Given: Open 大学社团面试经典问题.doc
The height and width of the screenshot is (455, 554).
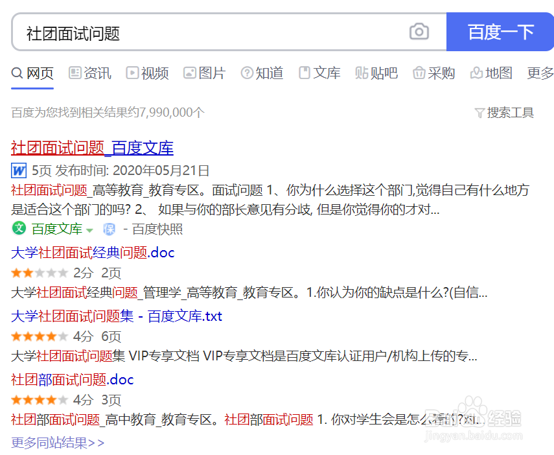Looking at the screenshot, I should [93, 253].
